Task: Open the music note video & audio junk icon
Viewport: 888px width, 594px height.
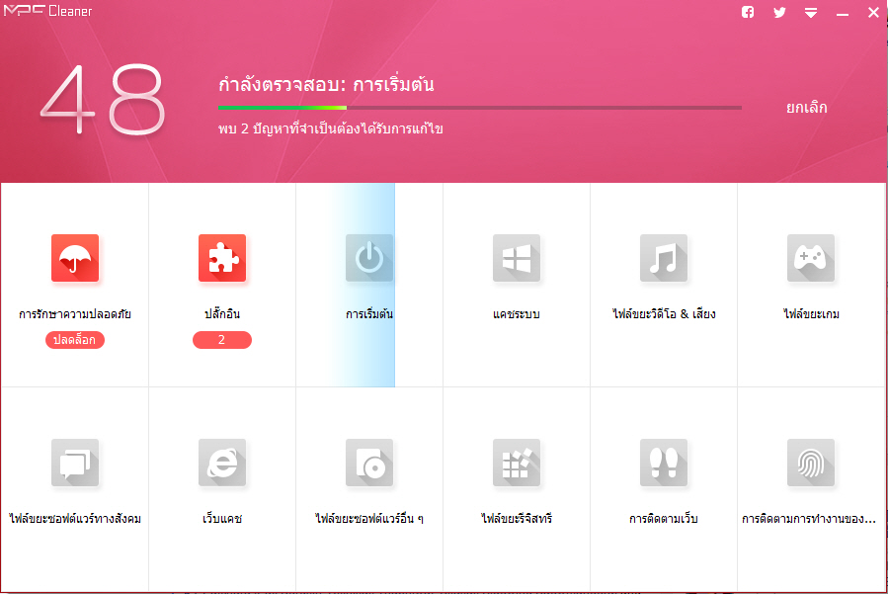Action: pos(664,259)
